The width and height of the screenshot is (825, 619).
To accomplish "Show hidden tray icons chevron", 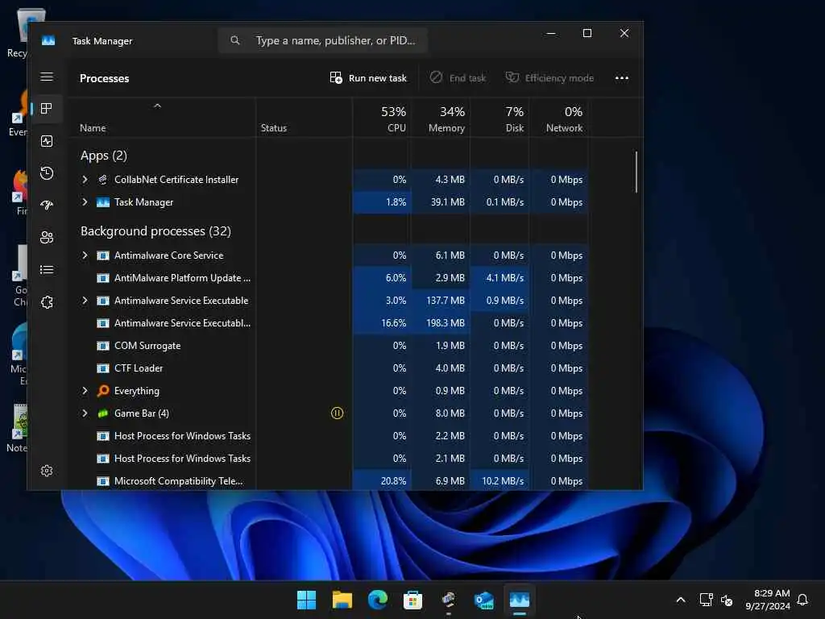I will click(x=680, y=600).
